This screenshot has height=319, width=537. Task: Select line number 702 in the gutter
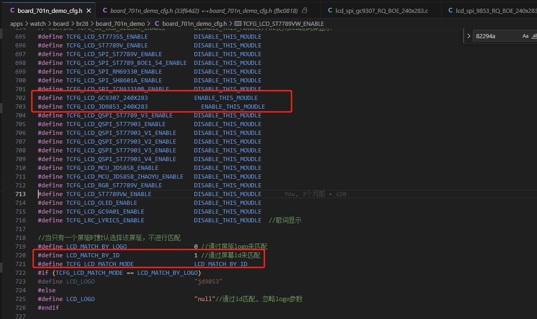[x=20, y=98]
